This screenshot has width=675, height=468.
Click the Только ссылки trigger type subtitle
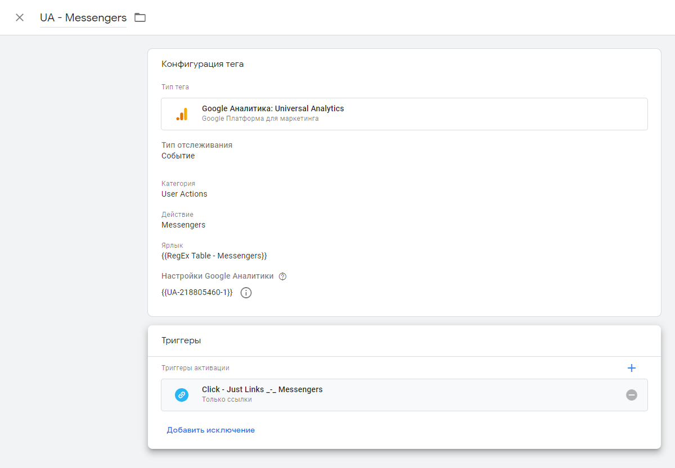tap(227, 399)
